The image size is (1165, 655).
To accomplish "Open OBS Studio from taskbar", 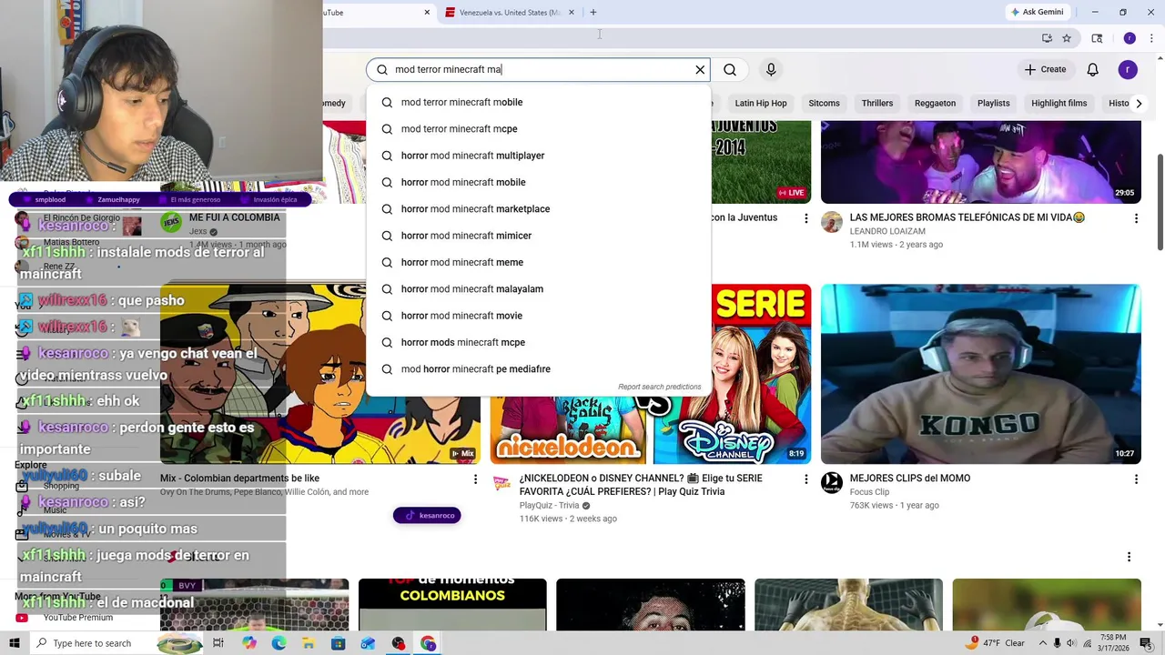I will click(x=398, y=643).
